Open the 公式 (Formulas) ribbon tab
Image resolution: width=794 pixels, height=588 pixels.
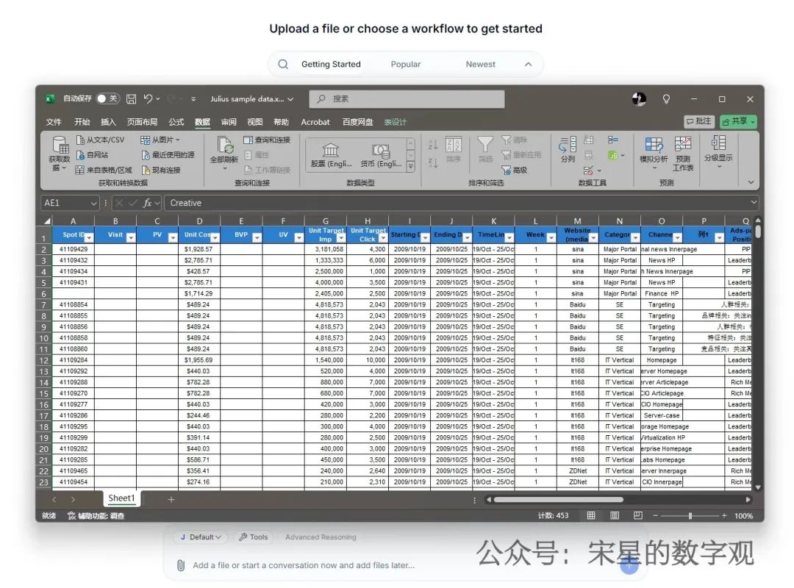(176, 122)
